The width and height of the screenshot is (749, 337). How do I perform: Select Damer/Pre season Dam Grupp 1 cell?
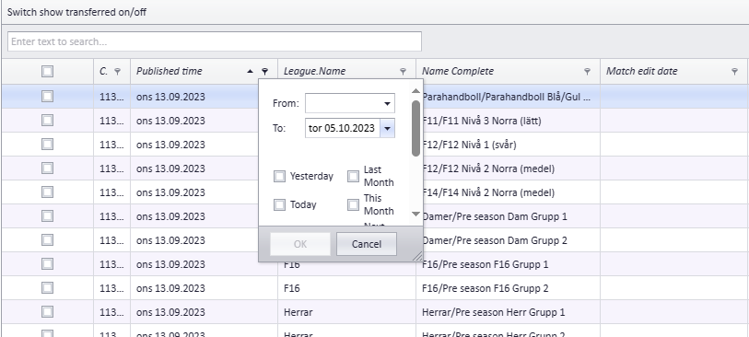[x=508, y=216]
